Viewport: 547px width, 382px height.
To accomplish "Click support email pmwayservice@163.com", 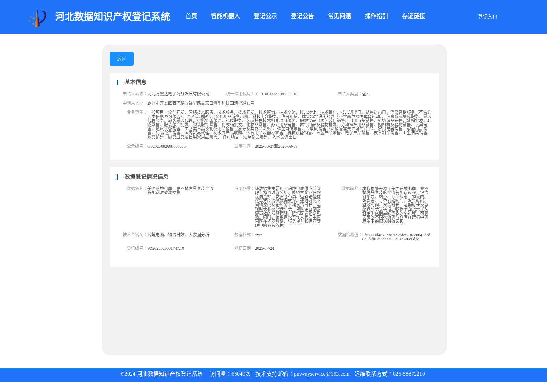I will pyautogui.click(x=322, y=374).
